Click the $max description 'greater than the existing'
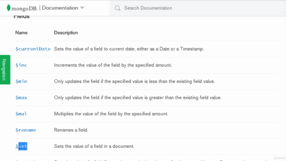Screen dimensions: 286x161 coord(138,97)
